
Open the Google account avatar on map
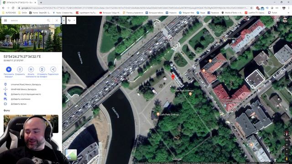pos(285,20)
